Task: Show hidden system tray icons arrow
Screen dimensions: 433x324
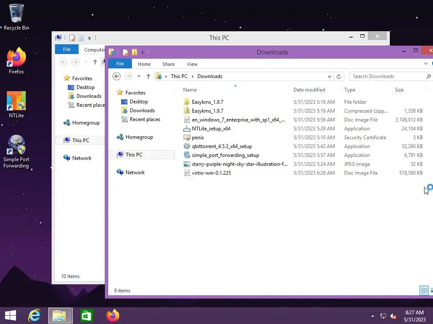Action: (x=373, y=316)
